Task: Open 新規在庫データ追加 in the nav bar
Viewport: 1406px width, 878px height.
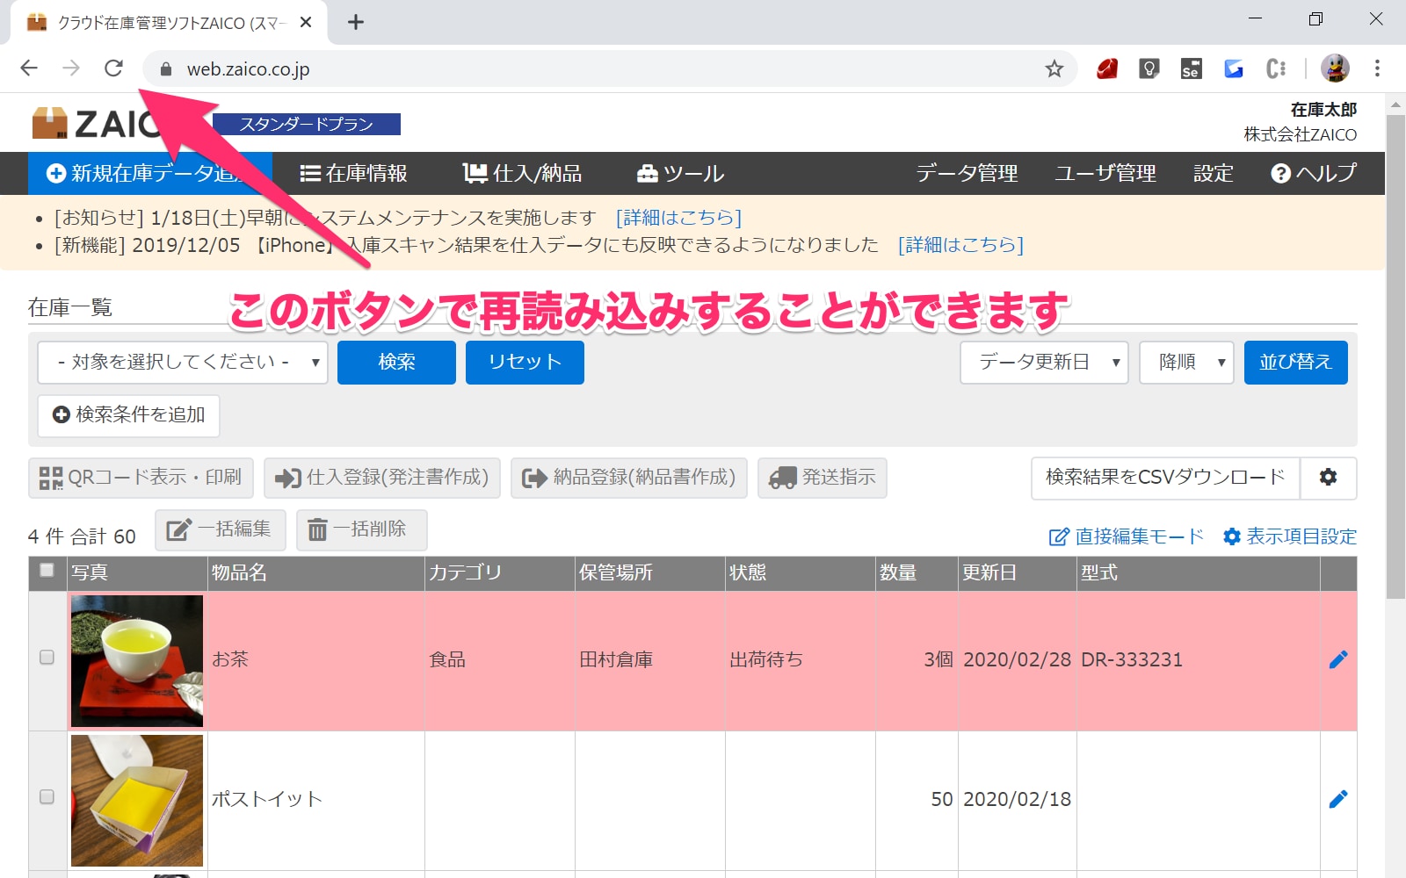Action: pyautogui.click(x=150, y=174)
